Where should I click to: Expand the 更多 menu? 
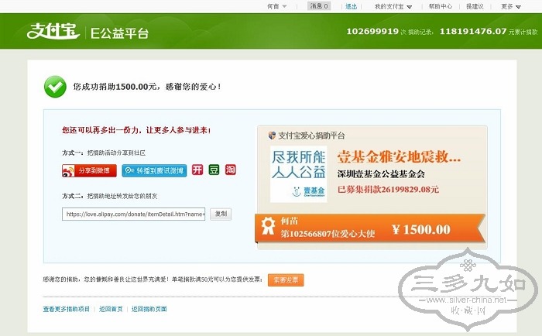[511, 6]
